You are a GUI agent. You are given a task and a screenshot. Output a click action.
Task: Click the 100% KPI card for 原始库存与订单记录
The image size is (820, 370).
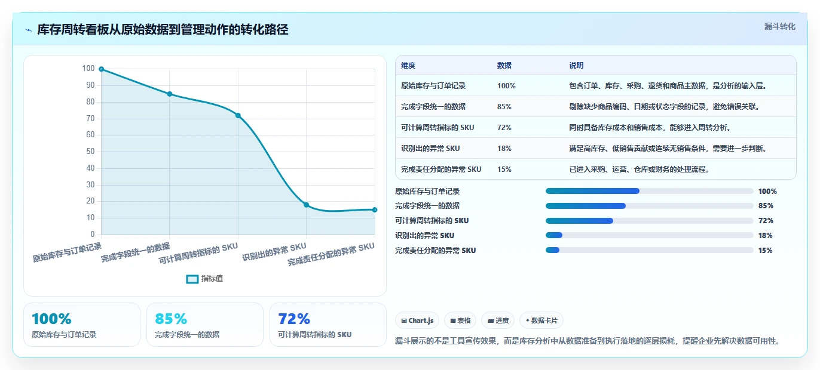pyautogui.click(x=82, y=325)
